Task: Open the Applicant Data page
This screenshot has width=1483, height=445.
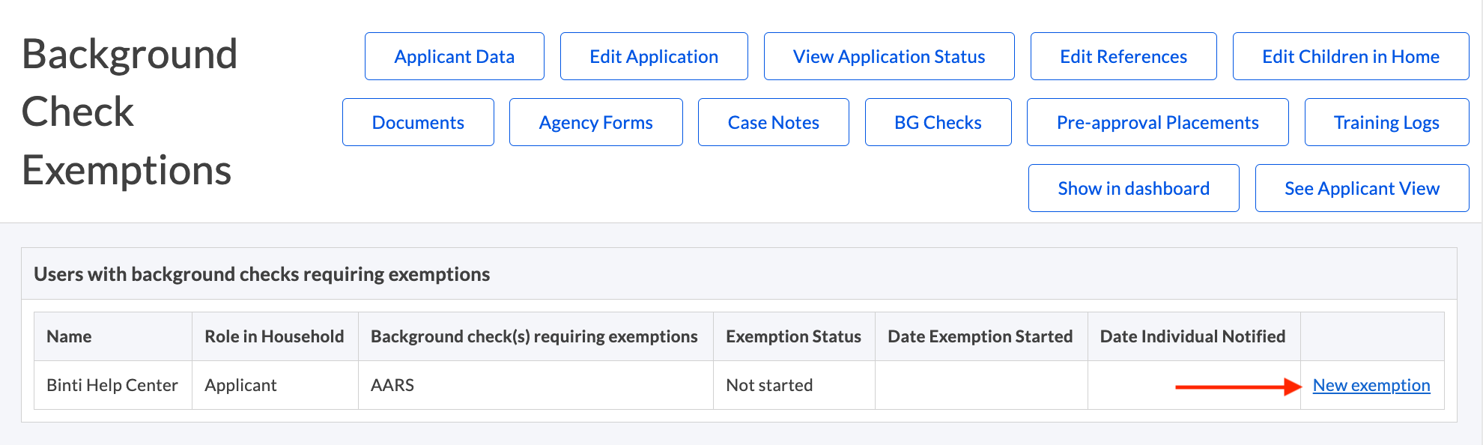Action: pyautogui.click(x=454, y=55)
